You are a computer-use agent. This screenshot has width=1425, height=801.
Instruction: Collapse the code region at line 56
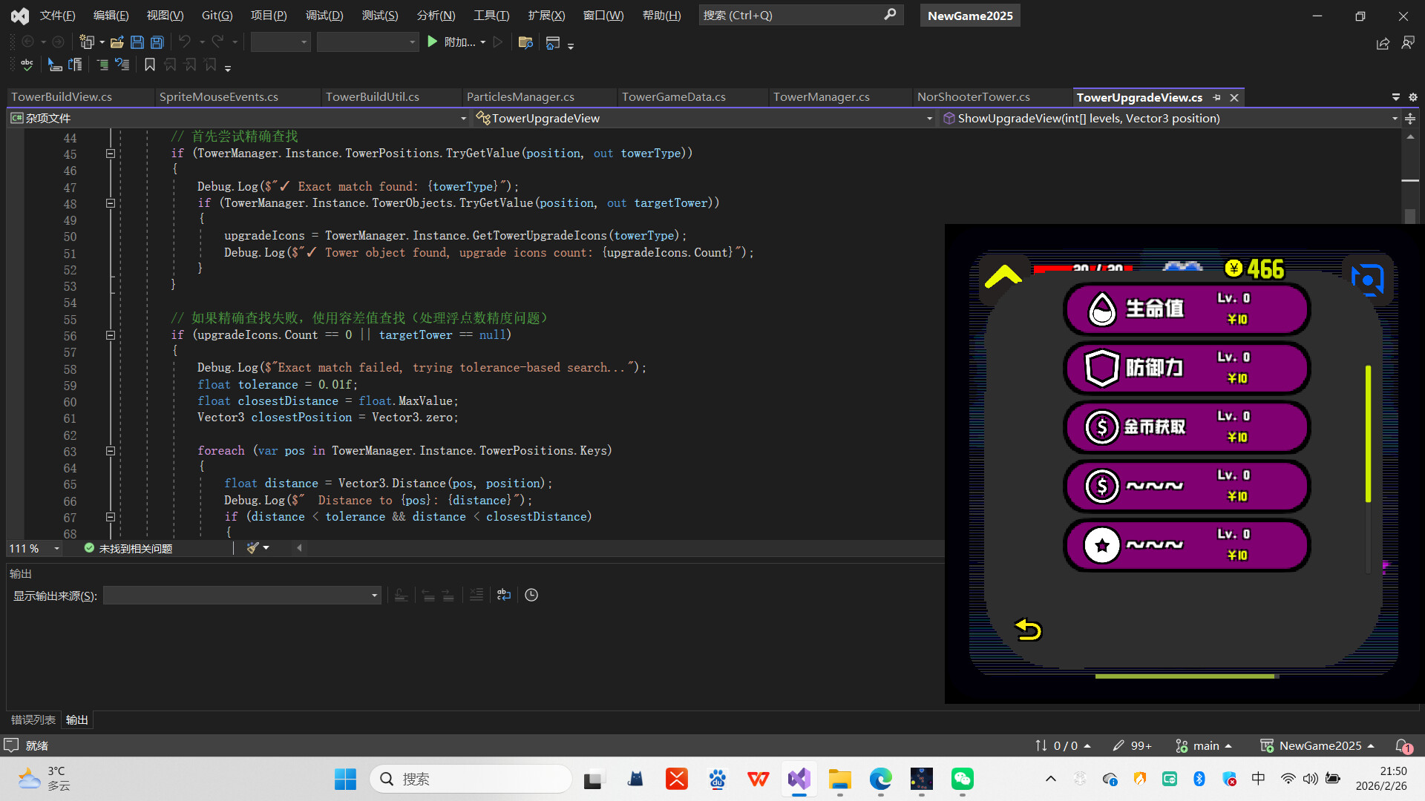point(110,335)
